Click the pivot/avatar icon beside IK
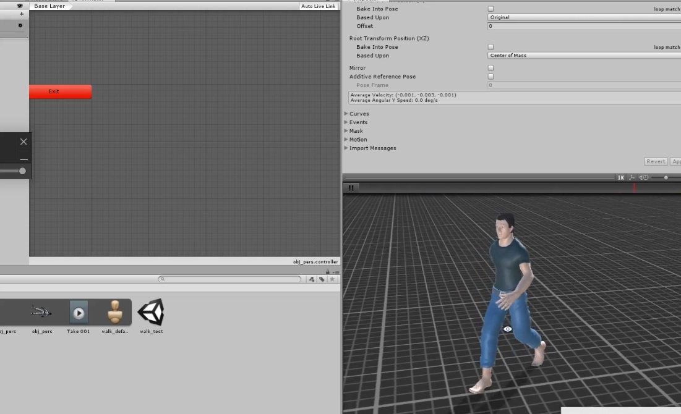 pos(632,177)
